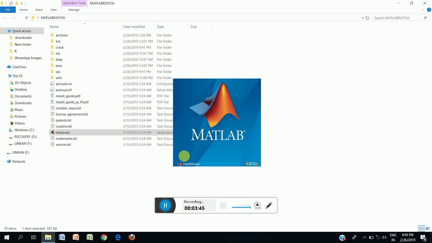This screenshot has height=243, width=432.
Task: Open Explorer help question mark icon
Action: 429,10
